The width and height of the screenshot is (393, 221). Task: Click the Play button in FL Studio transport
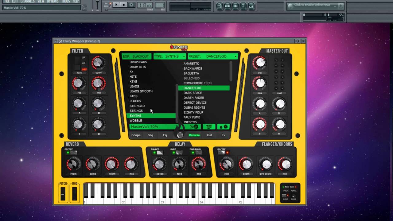coord(116,5)
